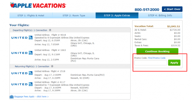Click help icon beside Departing Flight(s) connection

tap(50, 30)
